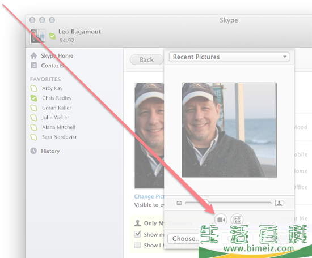Click Alana Mitchell's status icon

pyautogui.click(x=34, y=127)
